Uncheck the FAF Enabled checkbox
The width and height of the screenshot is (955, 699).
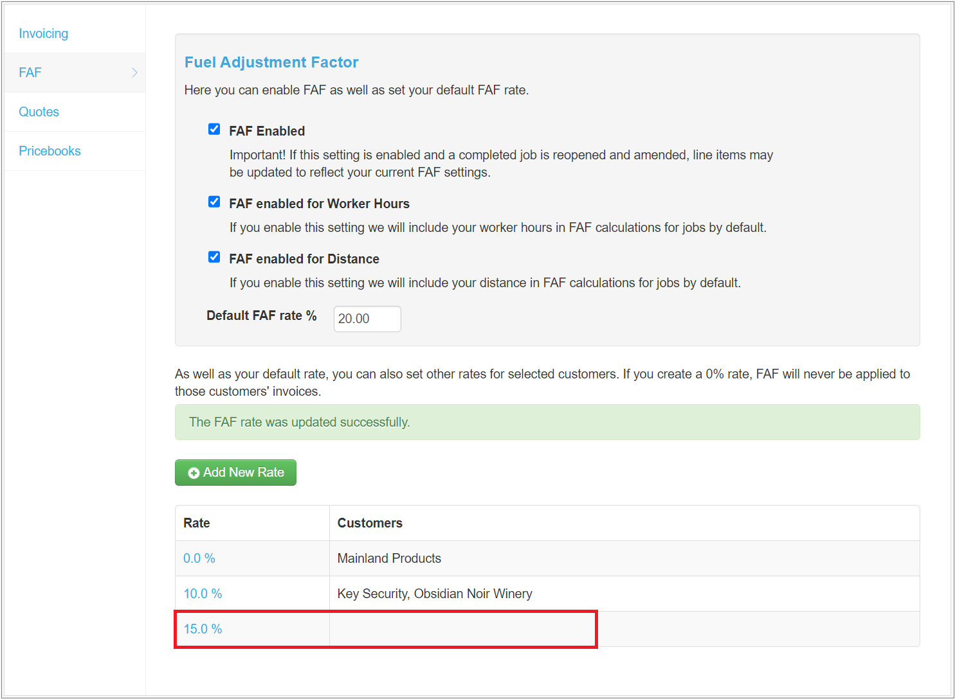[x=214, y=129]
